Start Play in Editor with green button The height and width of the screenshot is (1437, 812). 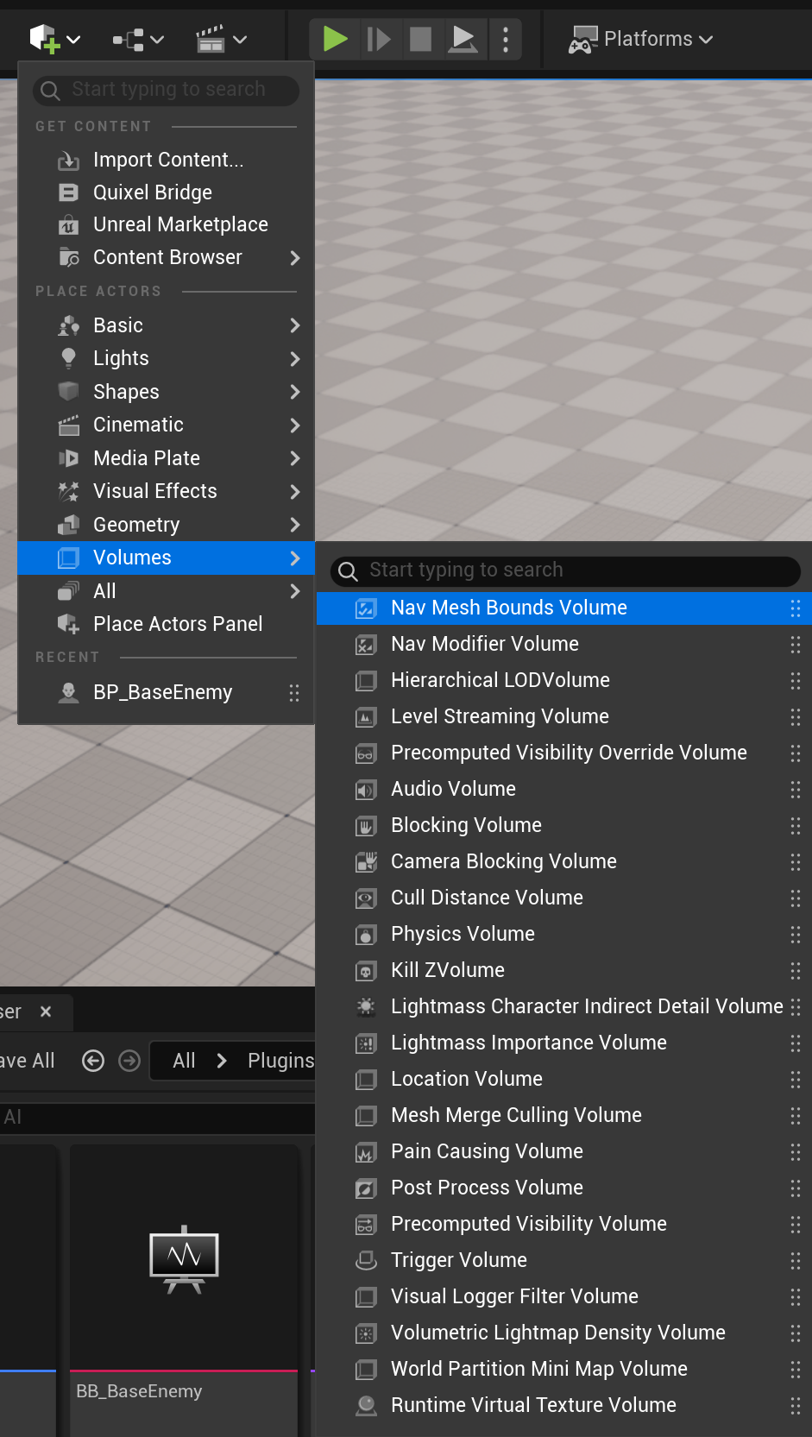(x=335, y=39)
